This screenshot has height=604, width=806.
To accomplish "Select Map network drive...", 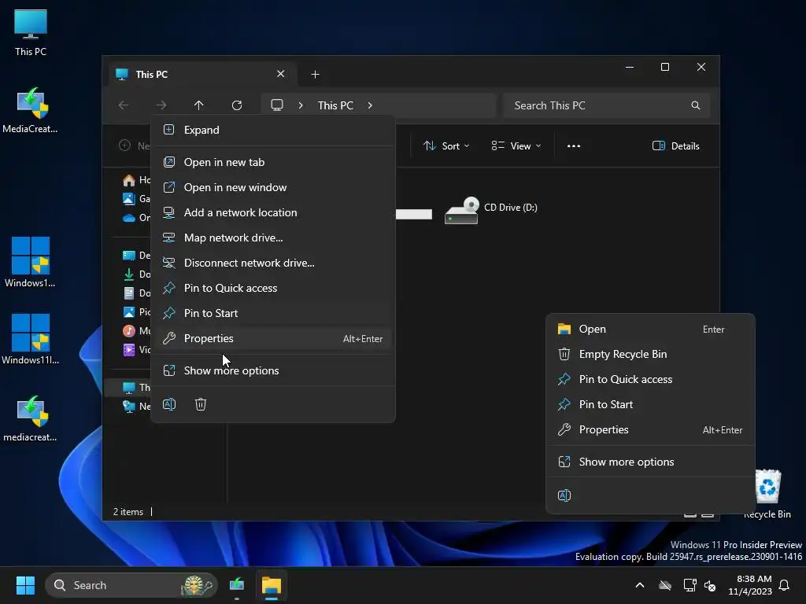I will 273,238.
